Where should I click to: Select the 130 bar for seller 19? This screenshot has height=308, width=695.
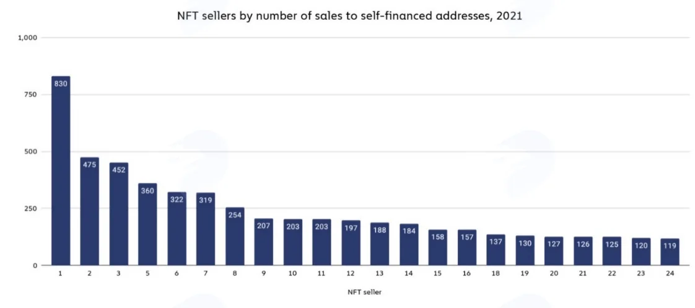pos(525,250)
